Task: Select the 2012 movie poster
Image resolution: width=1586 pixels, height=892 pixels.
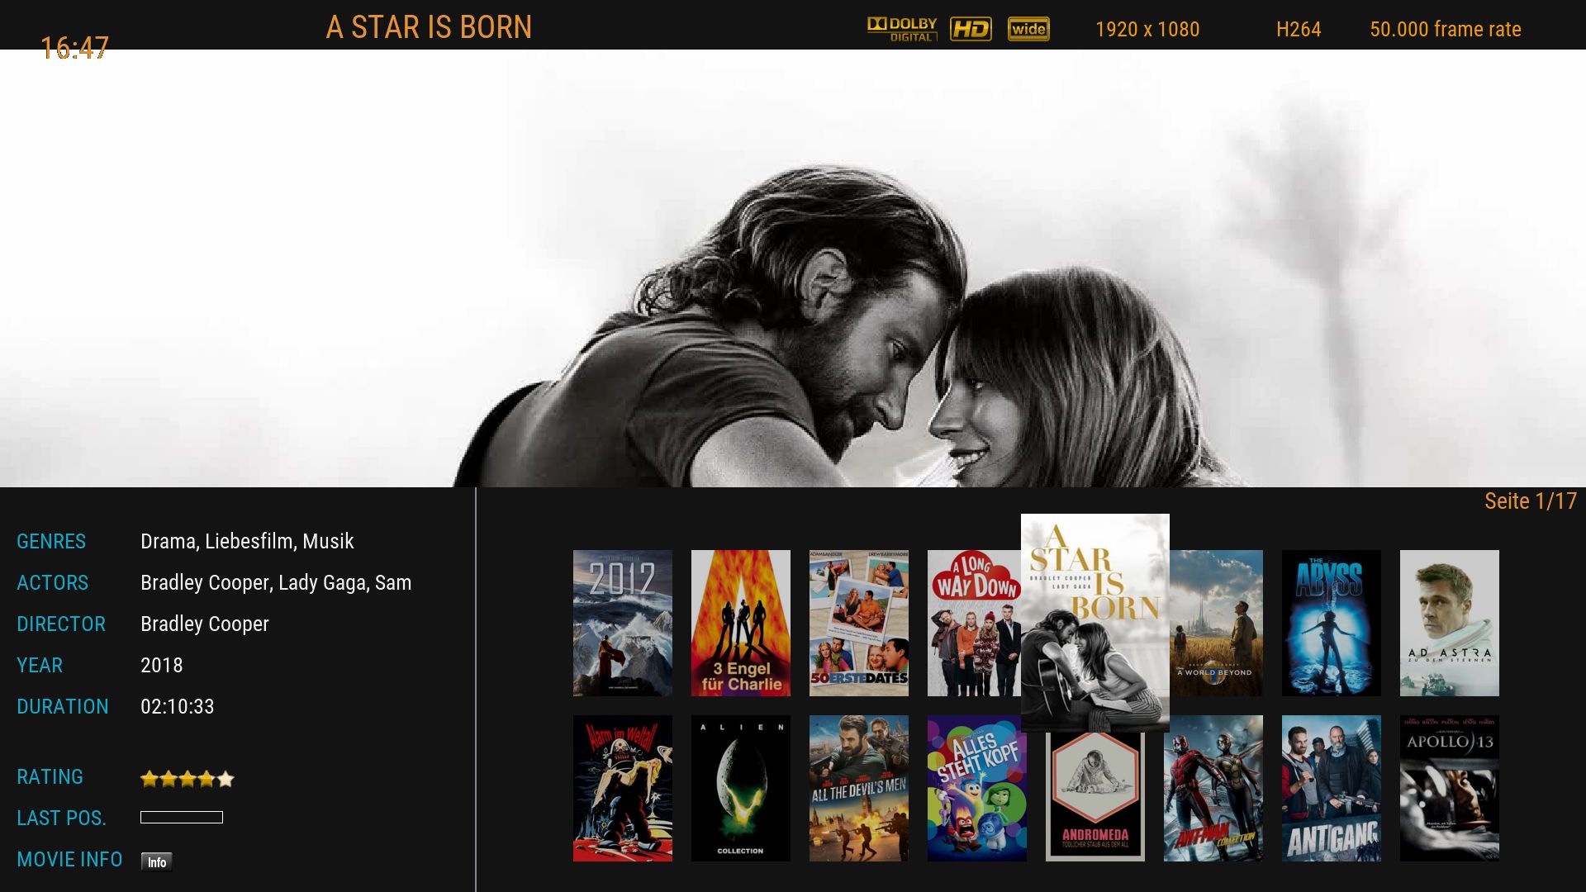Action: (x=622, y=623)
